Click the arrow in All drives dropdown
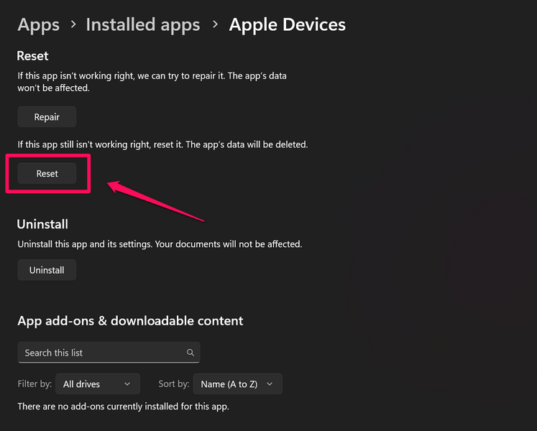537x431 pixels. tap(127, 384)
